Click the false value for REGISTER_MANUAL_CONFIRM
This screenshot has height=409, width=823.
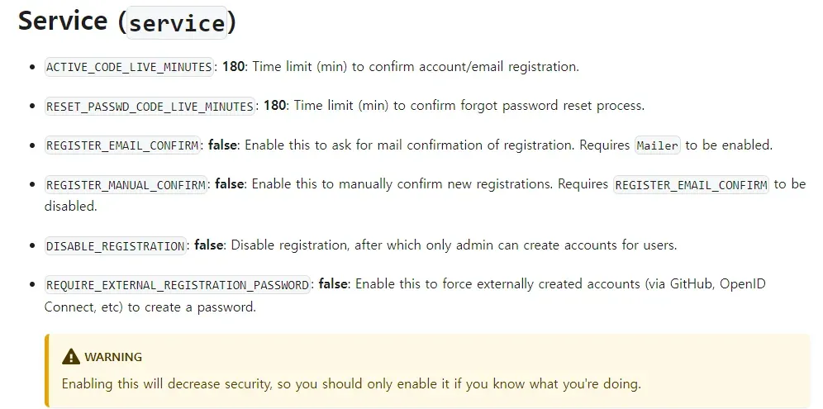229,184
